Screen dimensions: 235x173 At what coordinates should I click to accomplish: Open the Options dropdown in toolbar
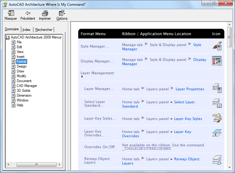coord(62,15)
